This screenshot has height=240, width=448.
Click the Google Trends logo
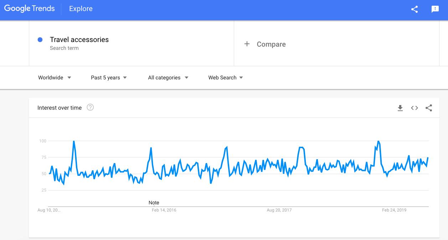(30, 9)
